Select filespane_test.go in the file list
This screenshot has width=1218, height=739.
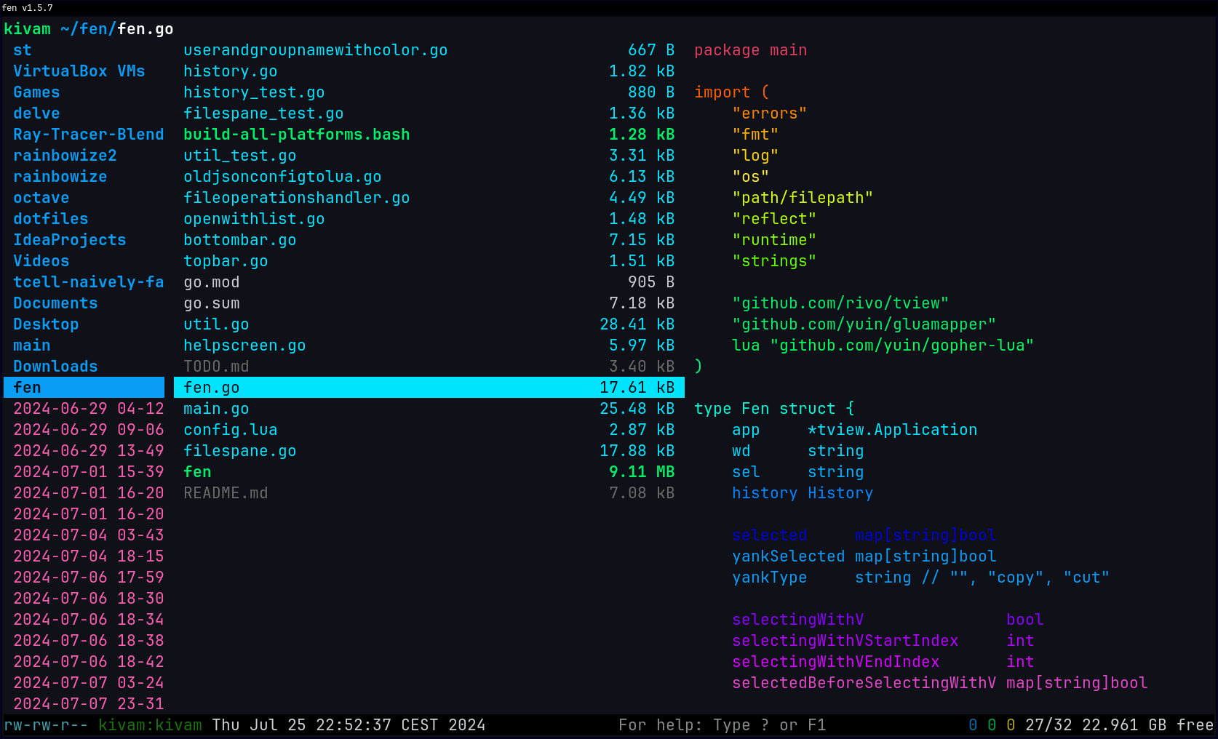429,113
